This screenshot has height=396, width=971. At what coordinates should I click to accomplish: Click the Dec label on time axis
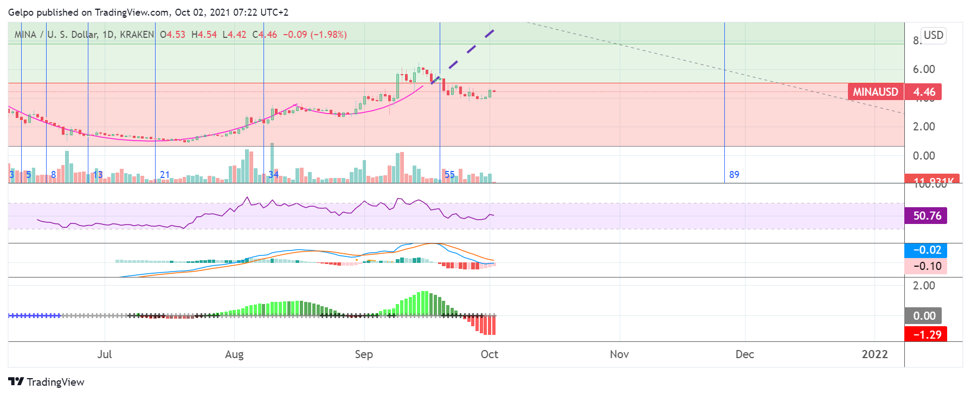[745, 354]
